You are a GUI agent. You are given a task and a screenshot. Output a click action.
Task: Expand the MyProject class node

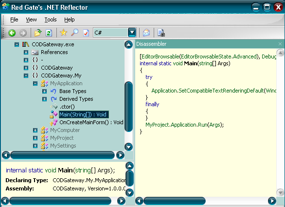(36, 138)
